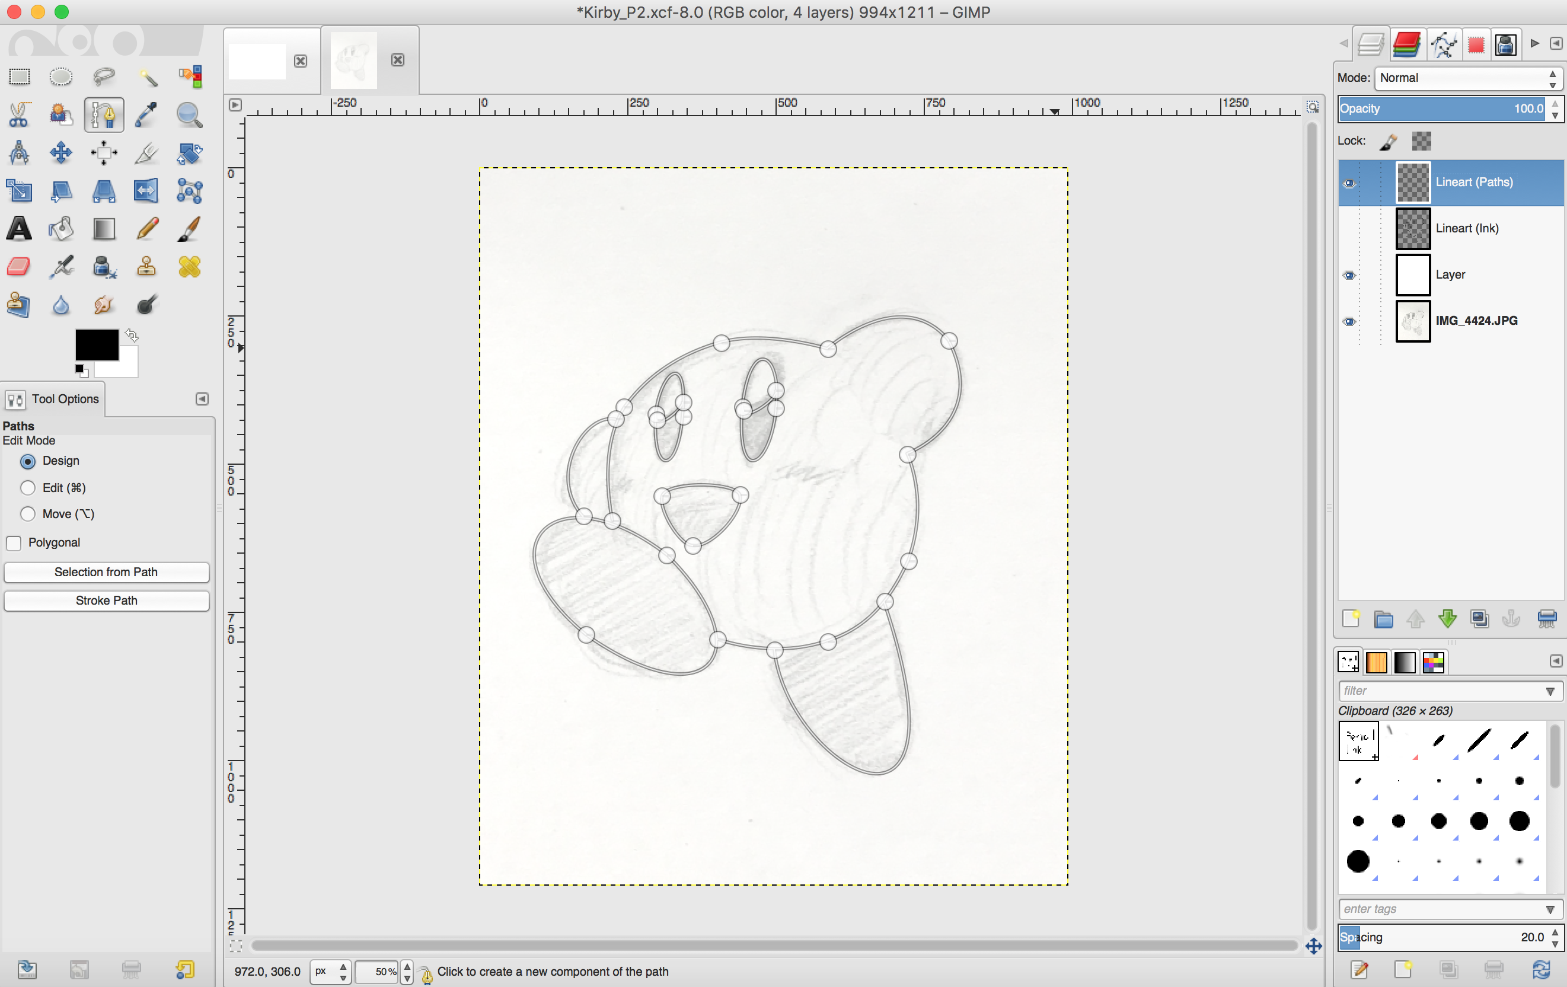Select the Paintbrush tool
Image resolution: width=1567 pixels, height=987 pixels.
point(190,228)
